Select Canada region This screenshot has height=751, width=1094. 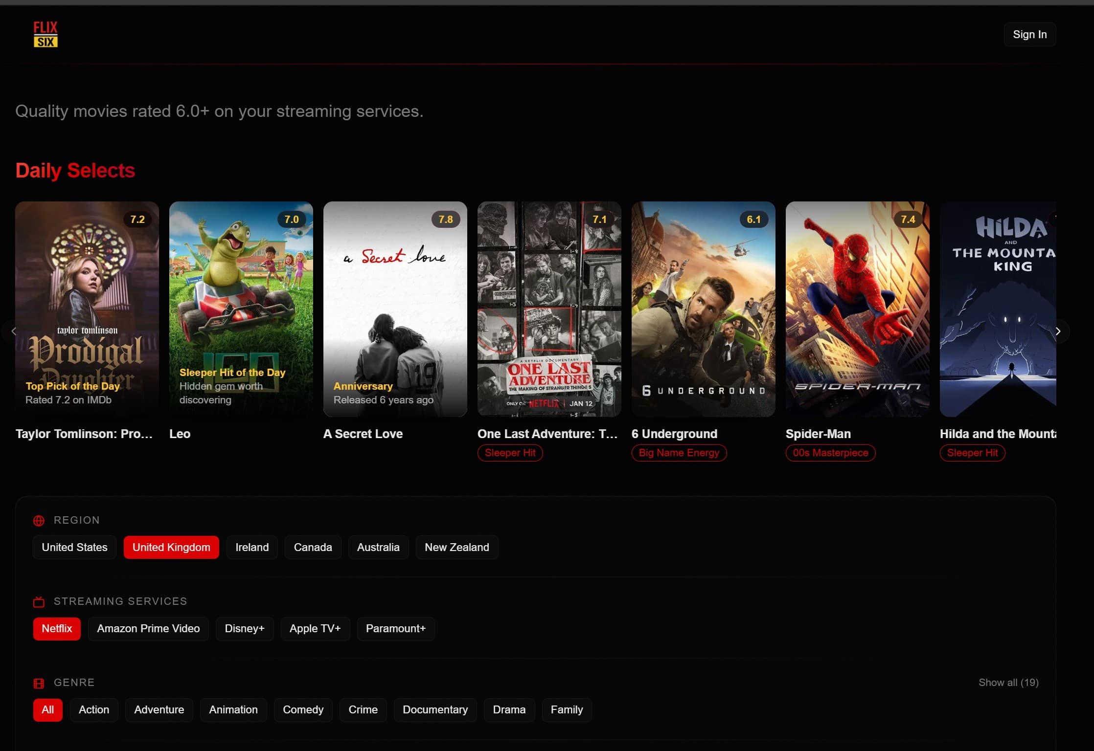coord(313,547)
